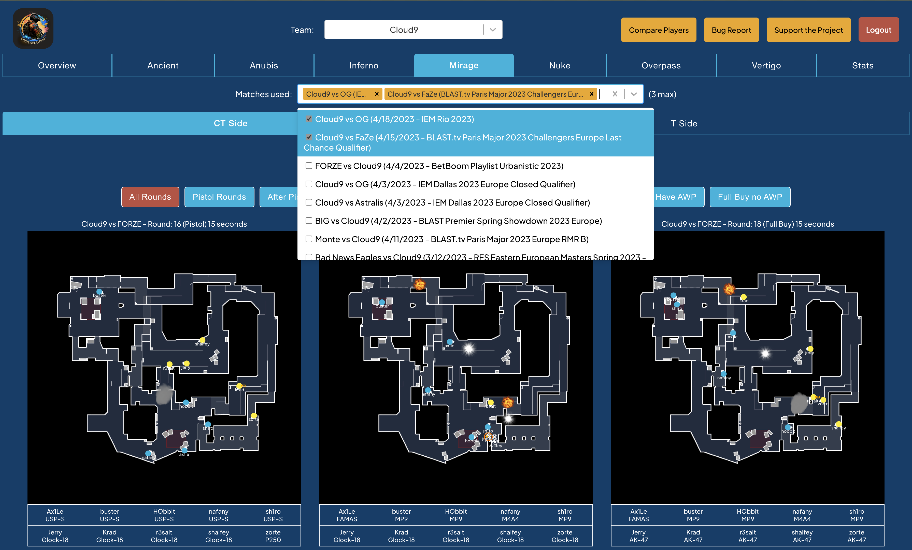The image size is (912, 550).
Task: Switch to the Overpass map tab
Action: coord(661,66)
